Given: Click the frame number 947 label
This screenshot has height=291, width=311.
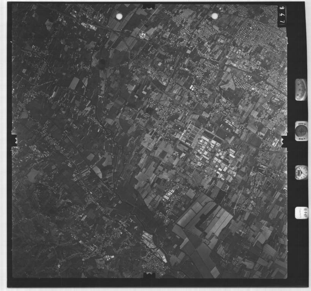Looking at the screenshot, I should [x=282, y=16].
